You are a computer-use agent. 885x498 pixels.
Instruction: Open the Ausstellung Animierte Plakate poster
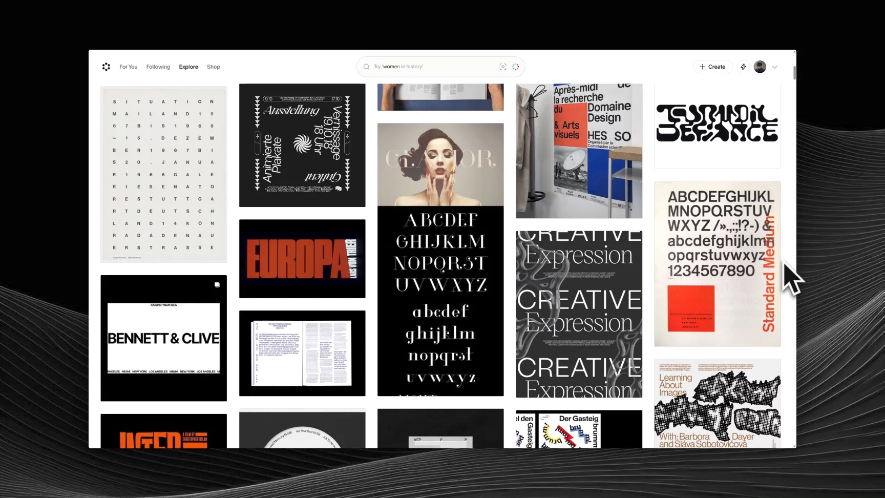(302, 145)
